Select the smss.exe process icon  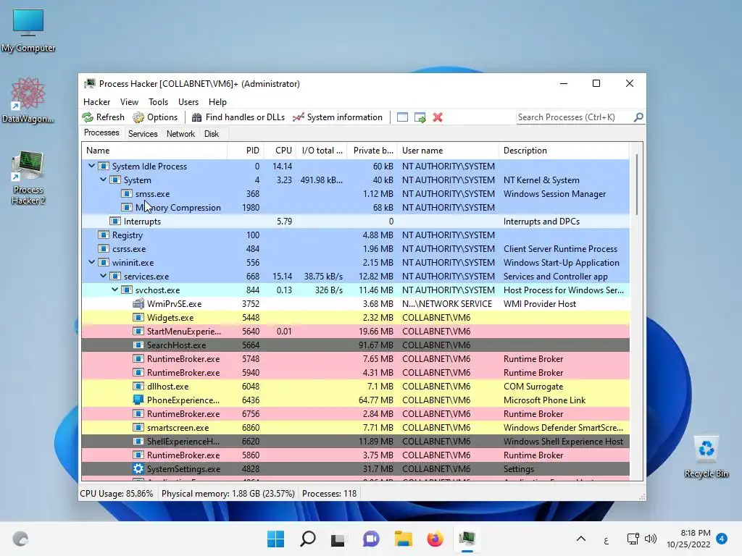pos(126,194)
